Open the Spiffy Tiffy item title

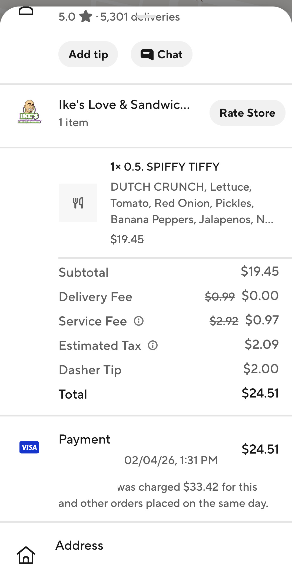(165, 167)
